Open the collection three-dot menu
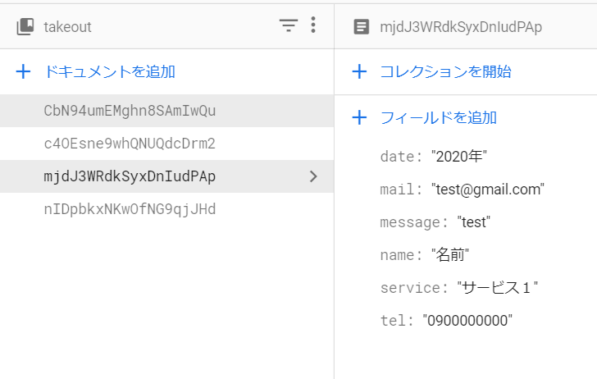 [312, 26]
